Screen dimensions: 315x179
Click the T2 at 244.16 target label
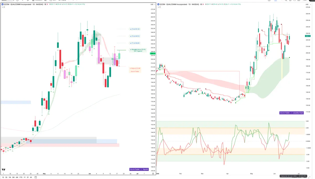tap(135, 36)
